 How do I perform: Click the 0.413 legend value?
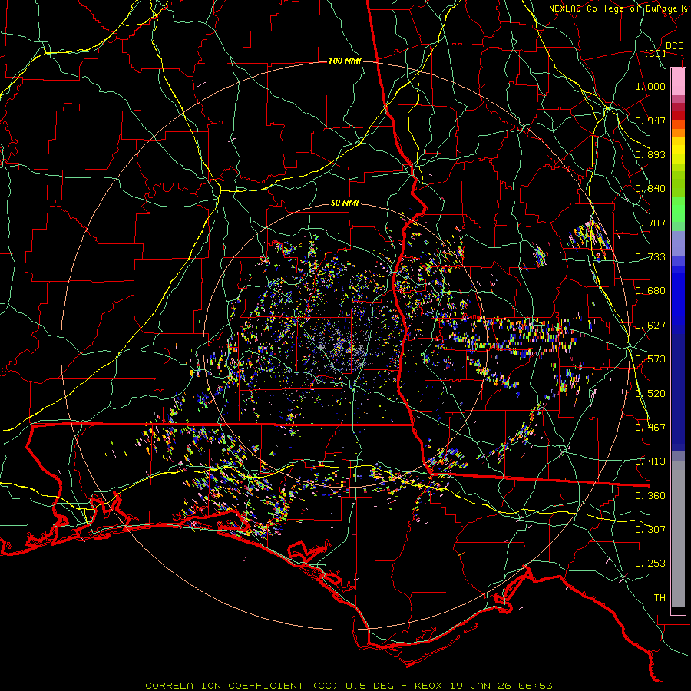click(650, 461)
